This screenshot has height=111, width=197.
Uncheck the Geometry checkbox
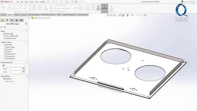[x=5, y=45]
